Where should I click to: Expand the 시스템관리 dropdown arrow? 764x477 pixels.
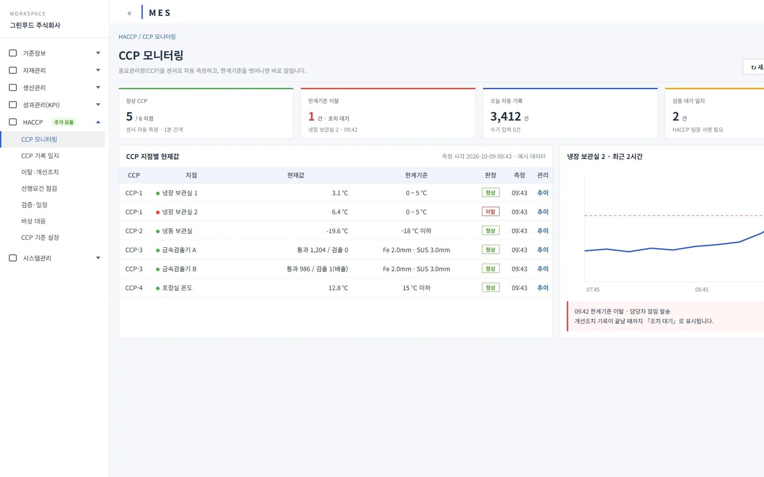click(98, 258)
